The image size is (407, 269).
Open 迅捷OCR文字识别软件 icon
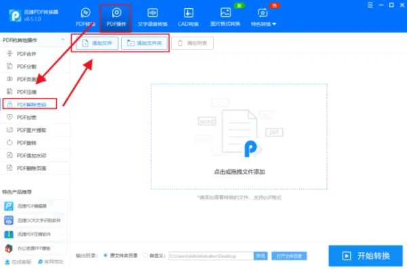(9, 220)
